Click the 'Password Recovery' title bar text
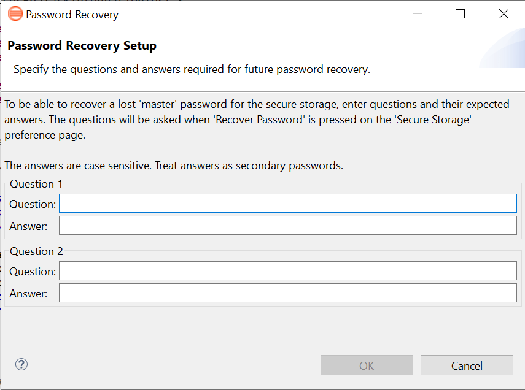The height and width of the screenshot is (390, 525). pyautogui.click(x=72, y=15)
